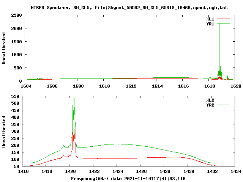
Task: Click the green YR2 legend line sample
Action: (223, 105)
